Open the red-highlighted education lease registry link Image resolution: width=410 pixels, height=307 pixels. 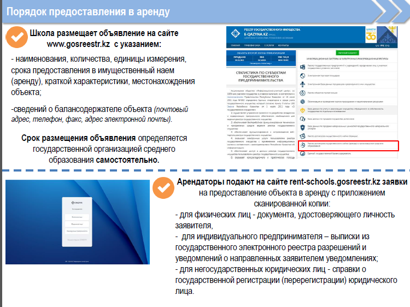coord(348,146)
